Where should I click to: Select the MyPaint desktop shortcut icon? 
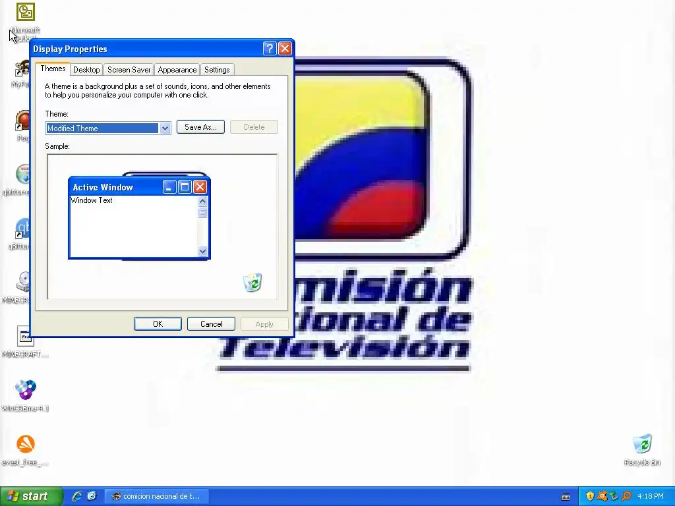pos(22,69)
